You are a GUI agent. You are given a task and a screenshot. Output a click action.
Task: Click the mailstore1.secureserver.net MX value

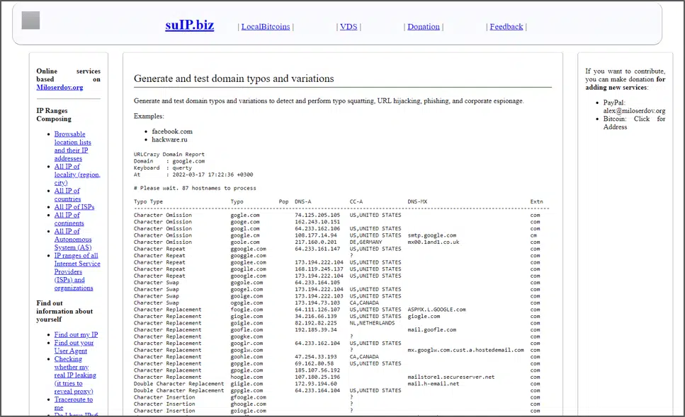click(451, 377)
